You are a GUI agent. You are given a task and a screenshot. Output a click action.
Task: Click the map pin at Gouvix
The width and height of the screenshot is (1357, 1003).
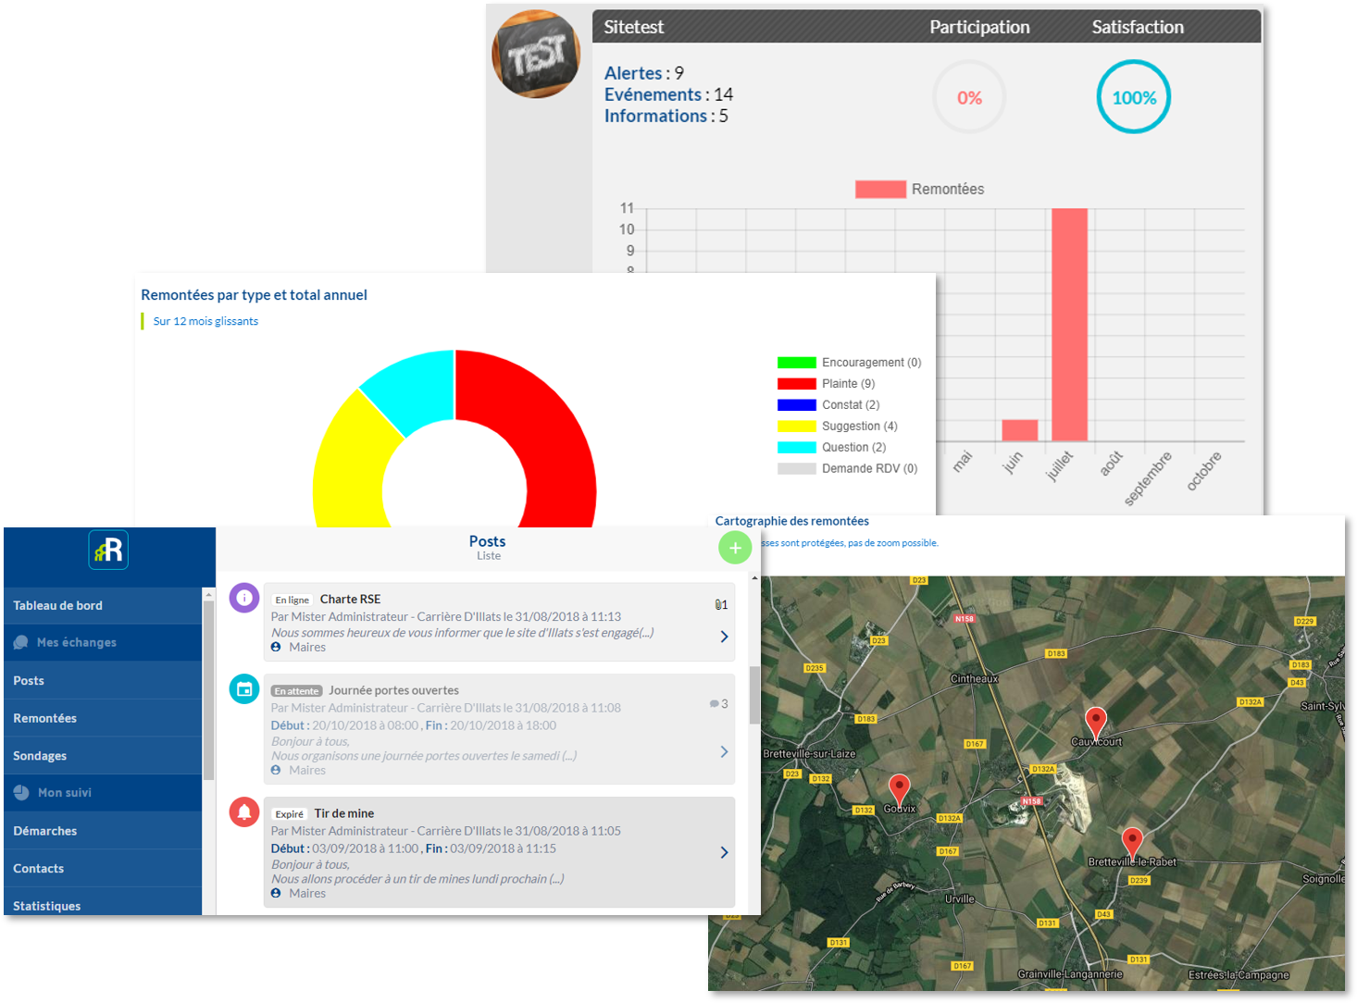click(x=899, y=792)
